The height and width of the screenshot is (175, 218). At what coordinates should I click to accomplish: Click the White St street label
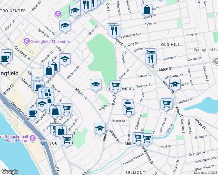(x=200, y=124)
